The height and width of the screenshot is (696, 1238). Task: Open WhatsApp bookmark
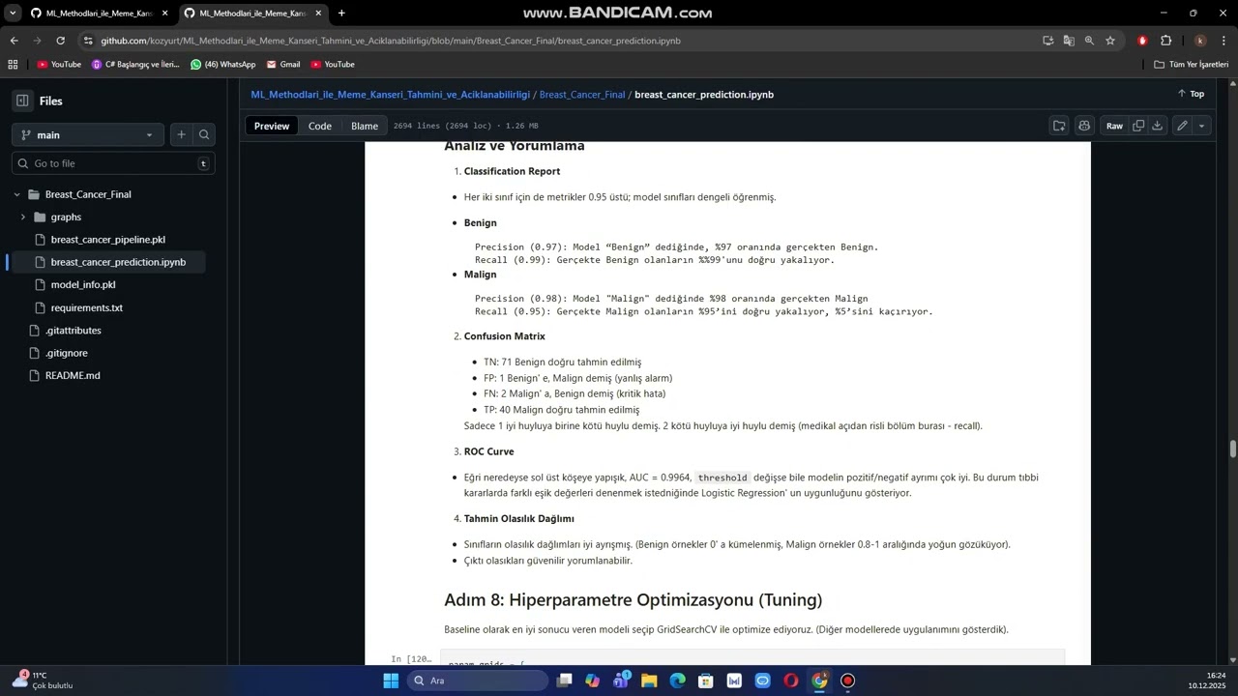tap(223, 64)
